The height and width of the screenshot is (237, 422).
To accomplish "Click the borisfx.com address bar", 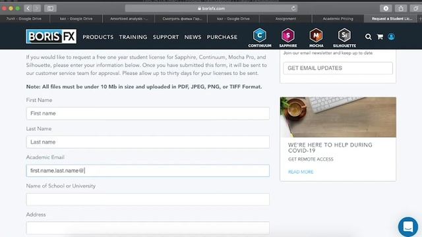I will 211,9.
